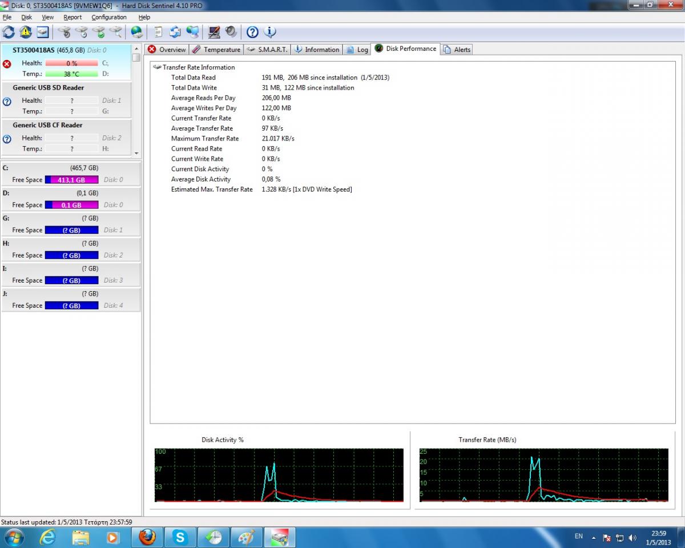
Task: Click the globe with disk toolbar icon
Action: point(137,32)
